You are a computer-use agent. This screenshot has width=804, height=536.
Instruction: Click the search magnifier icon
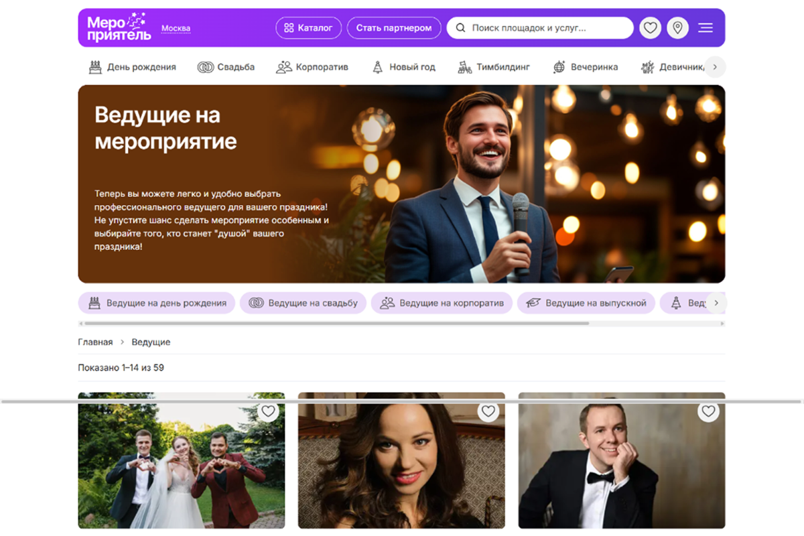[460, 28]
